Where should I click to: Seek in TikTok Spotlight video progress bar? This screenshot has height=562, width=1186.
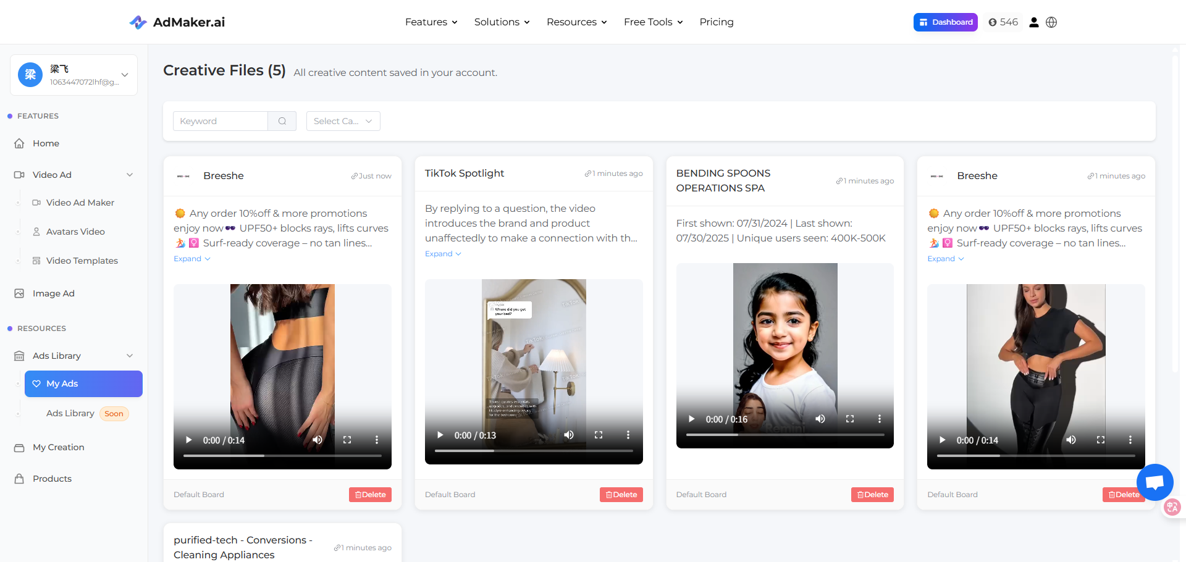[534, 451]
